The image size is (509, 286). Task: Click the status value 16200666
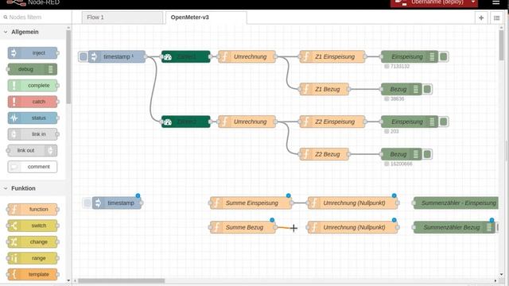tap(401, 164)
